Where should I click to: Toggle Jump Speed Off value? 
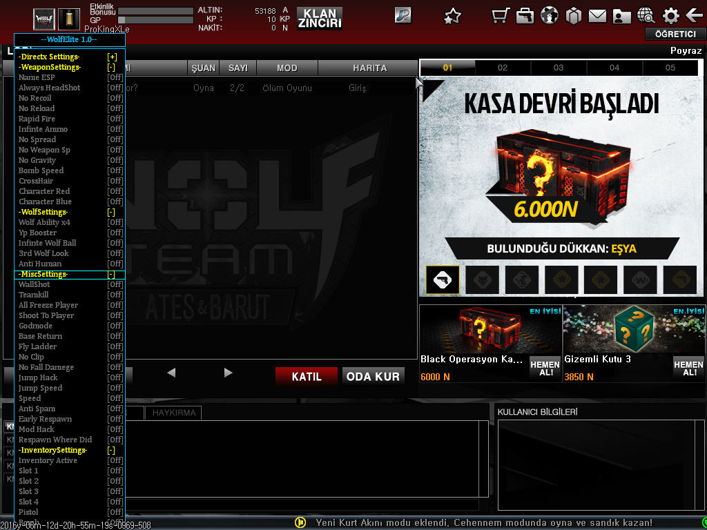click(115, 388)
